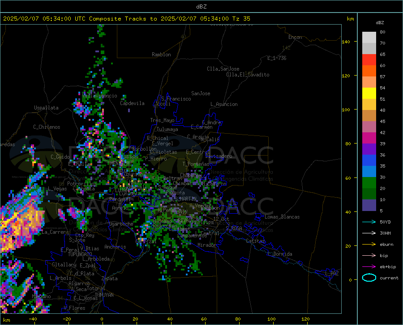Click the 'S_Francisco' place label
Screen dimensions: 403x325
pyautogui.click(x=176, y=99)
